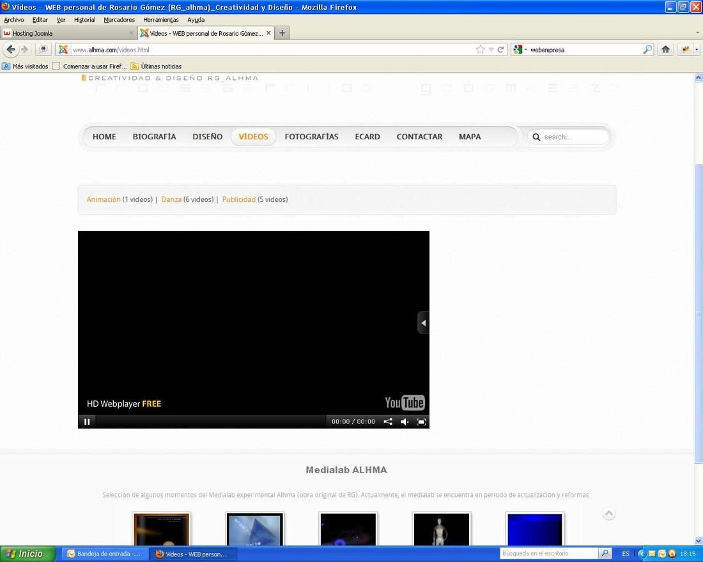Open the FOTOGRAFÍAS page

click(x=312, y=137)
